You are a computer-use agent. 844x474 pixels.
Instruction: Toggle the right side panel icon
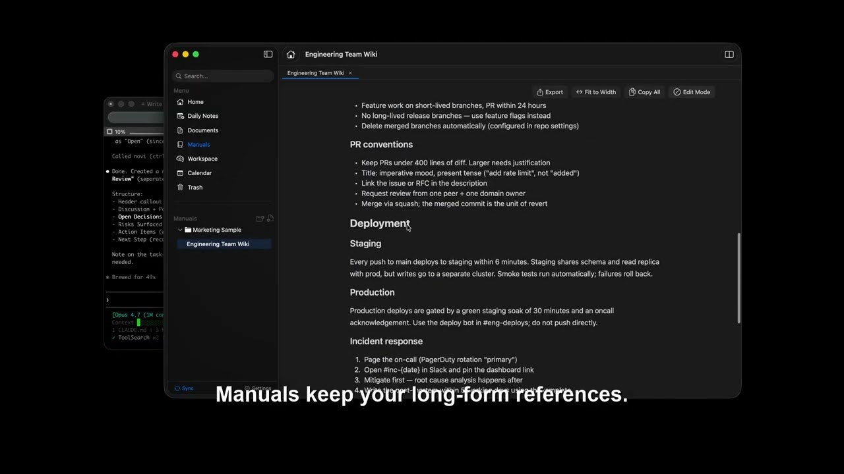(x=729, y=54)
